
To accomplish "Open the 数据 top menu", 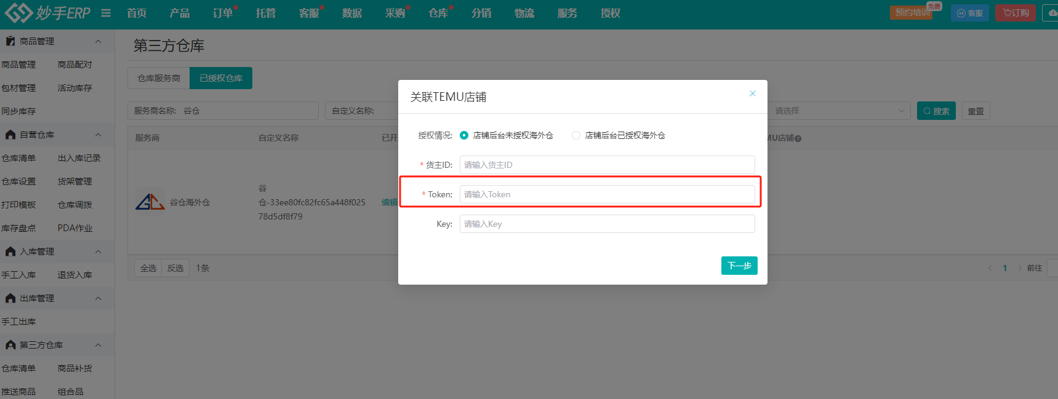I will coord(352,13).
